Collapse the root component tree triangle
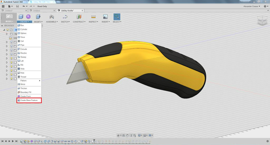 (4, 30)
